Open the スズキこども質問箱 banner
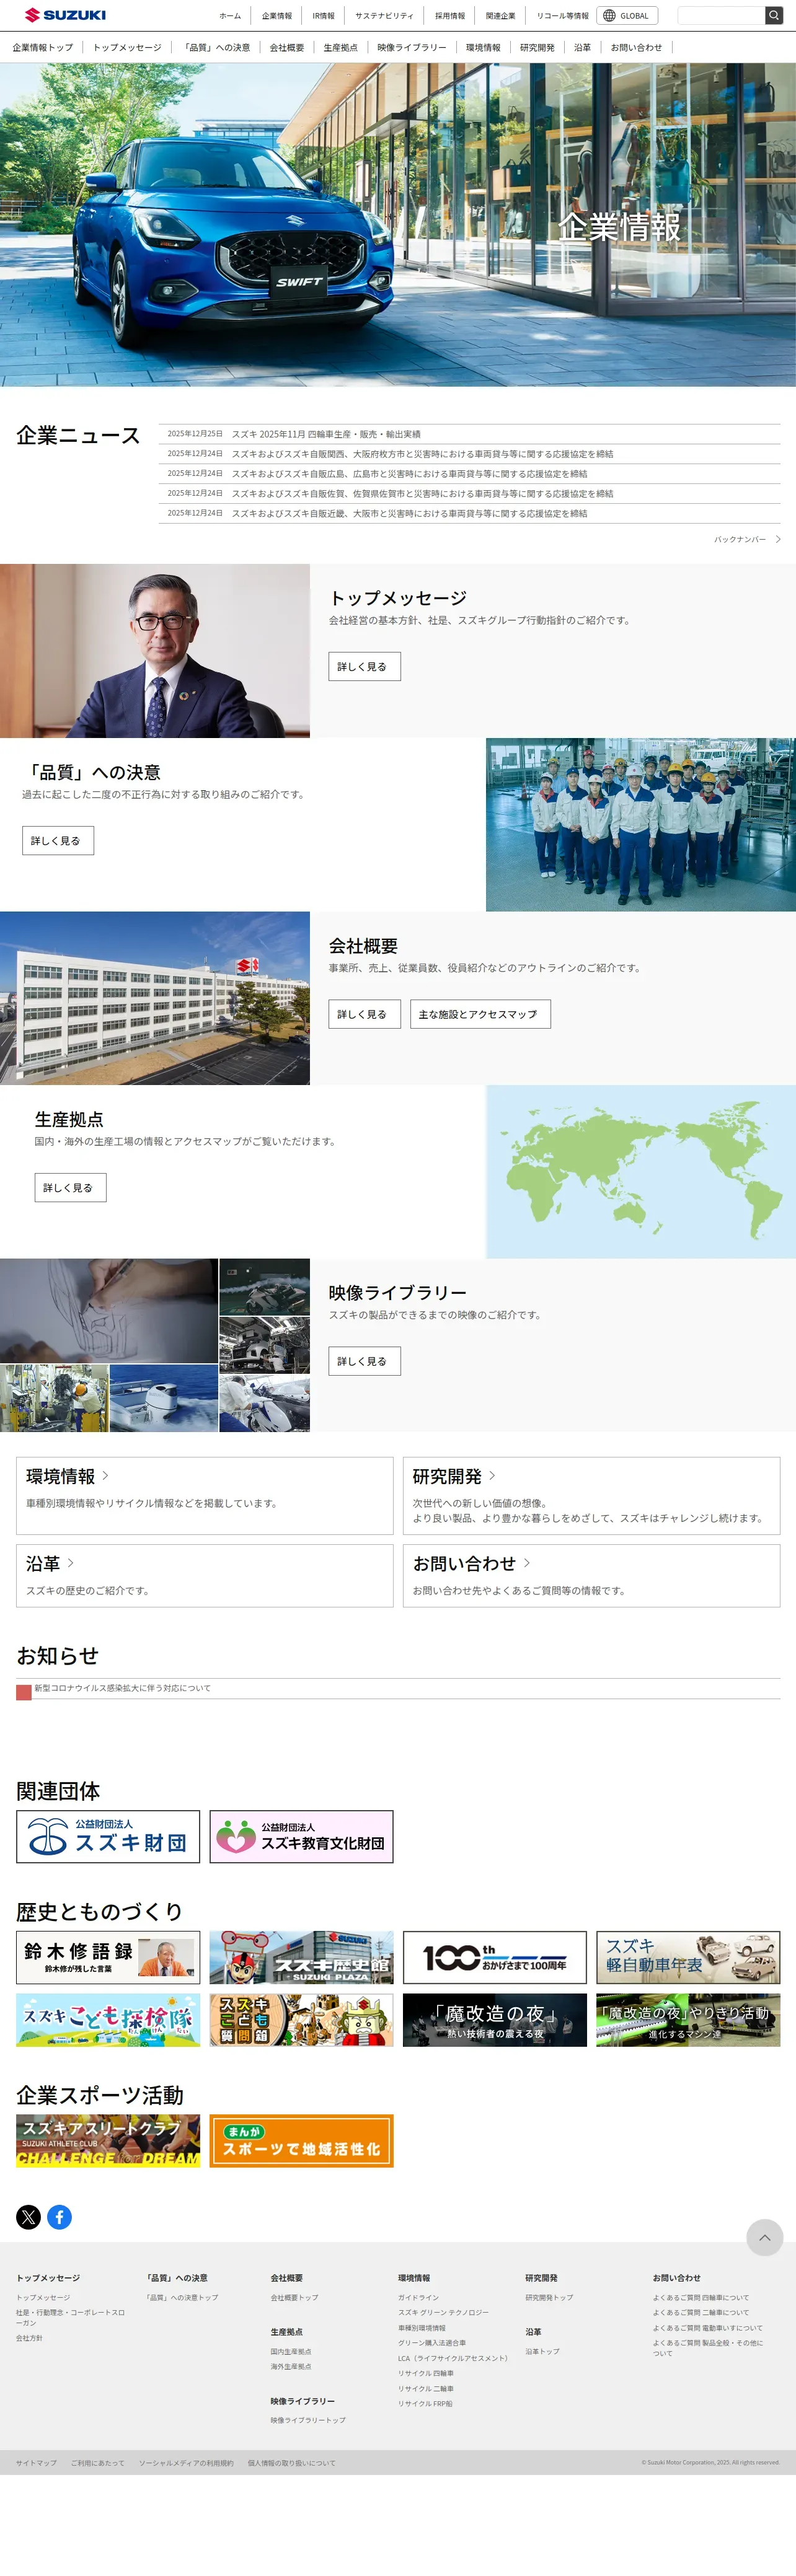The height and width of the screenshot is (2576, 796). 301,2020
